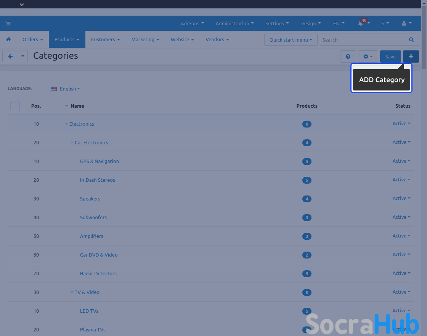
Task: Open the user account icon menu
Action: point(406,24)
